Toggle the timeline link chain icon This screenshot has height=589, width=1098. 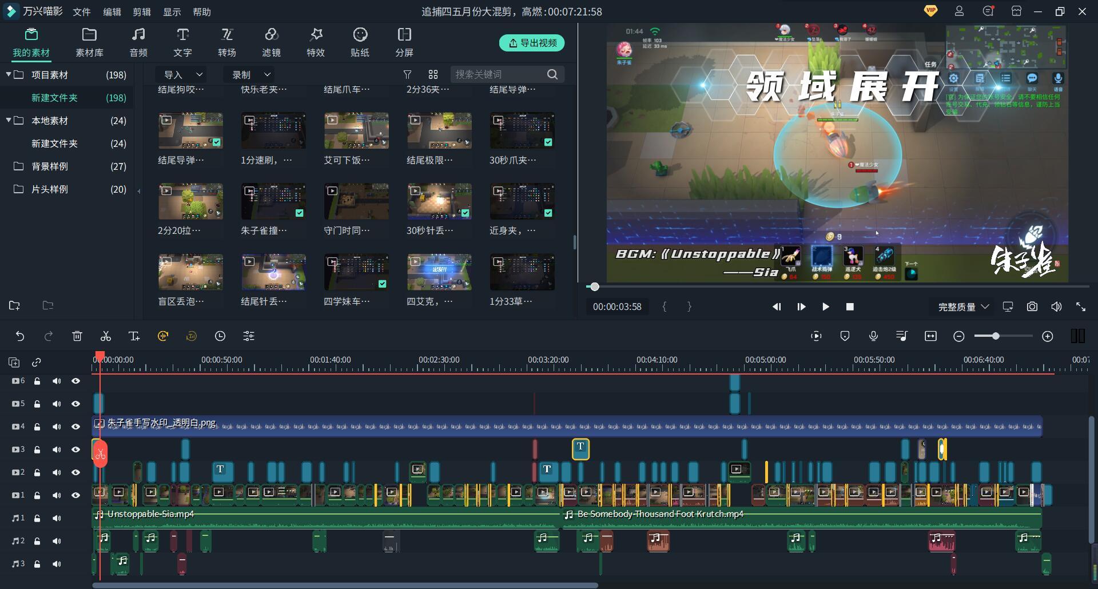pyautogui.click(x=37, y=362)
